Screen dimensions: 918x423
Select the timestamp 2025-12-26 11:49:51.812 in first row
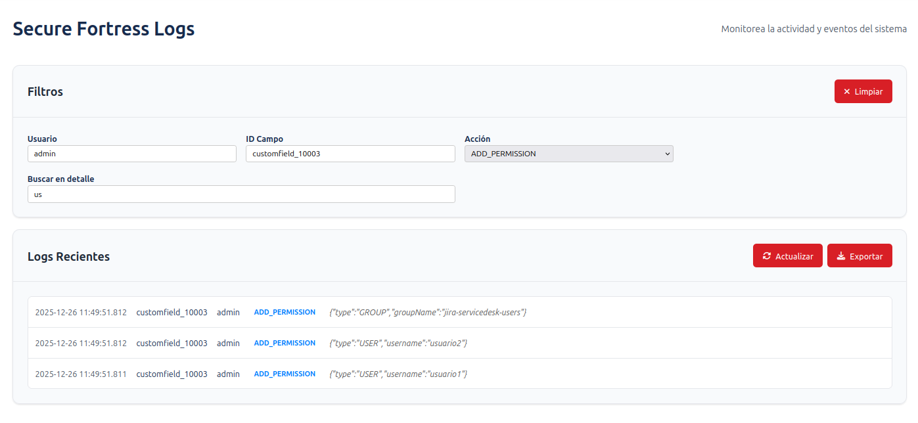click(81, 312)
